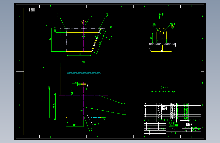Click the 1:1 scale text under B-B
This screenshot has width=220, height=143.
pyautogui.click(x=160, y=18)
